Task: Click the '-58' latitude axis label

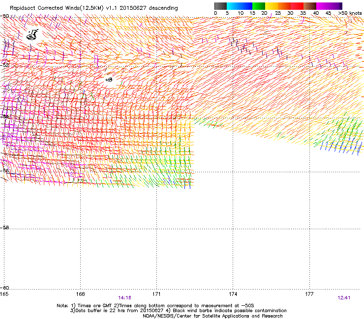Action: (4, 228)
